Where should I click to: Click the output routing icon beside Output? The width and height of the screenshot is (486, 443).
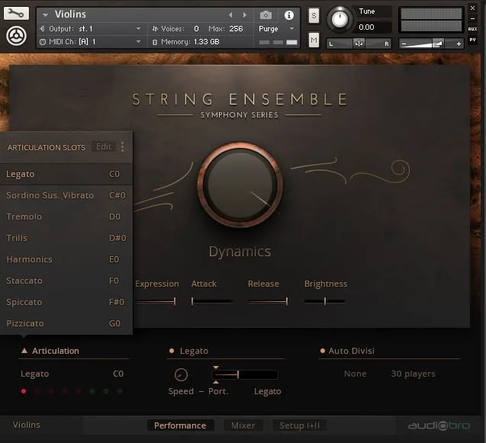tap(43, 29)
